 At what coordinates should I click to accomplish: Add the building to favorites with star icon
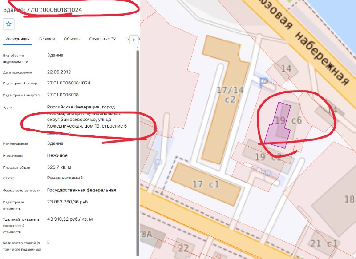point(9,24)
